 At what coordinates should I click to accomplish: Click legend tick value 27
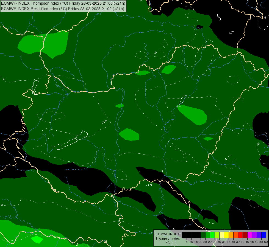[210, 242]
